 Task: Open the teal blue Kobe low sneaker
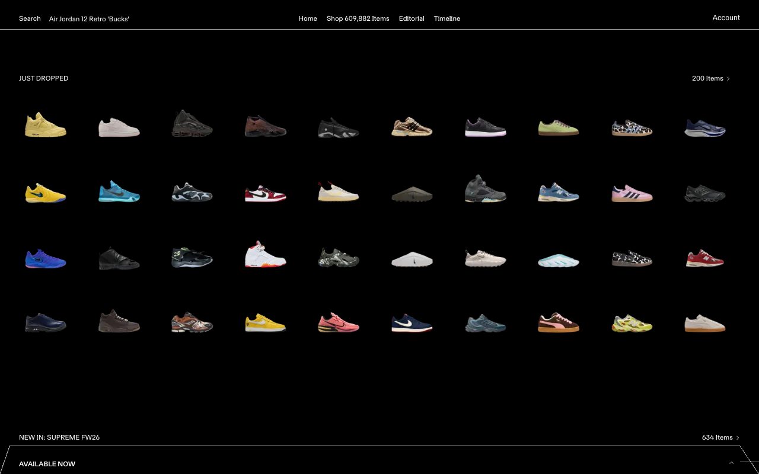click(119, 193)
